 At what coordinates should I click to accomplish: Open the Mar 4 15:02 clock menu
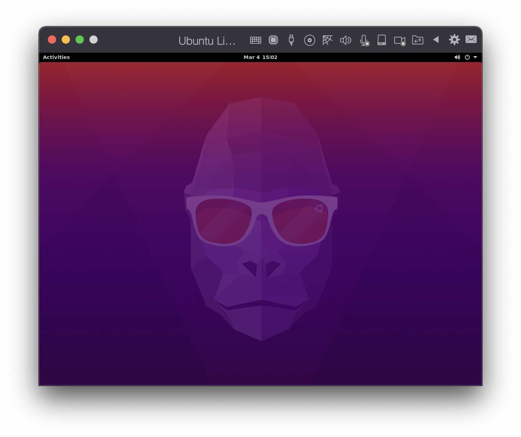[260, 57]
